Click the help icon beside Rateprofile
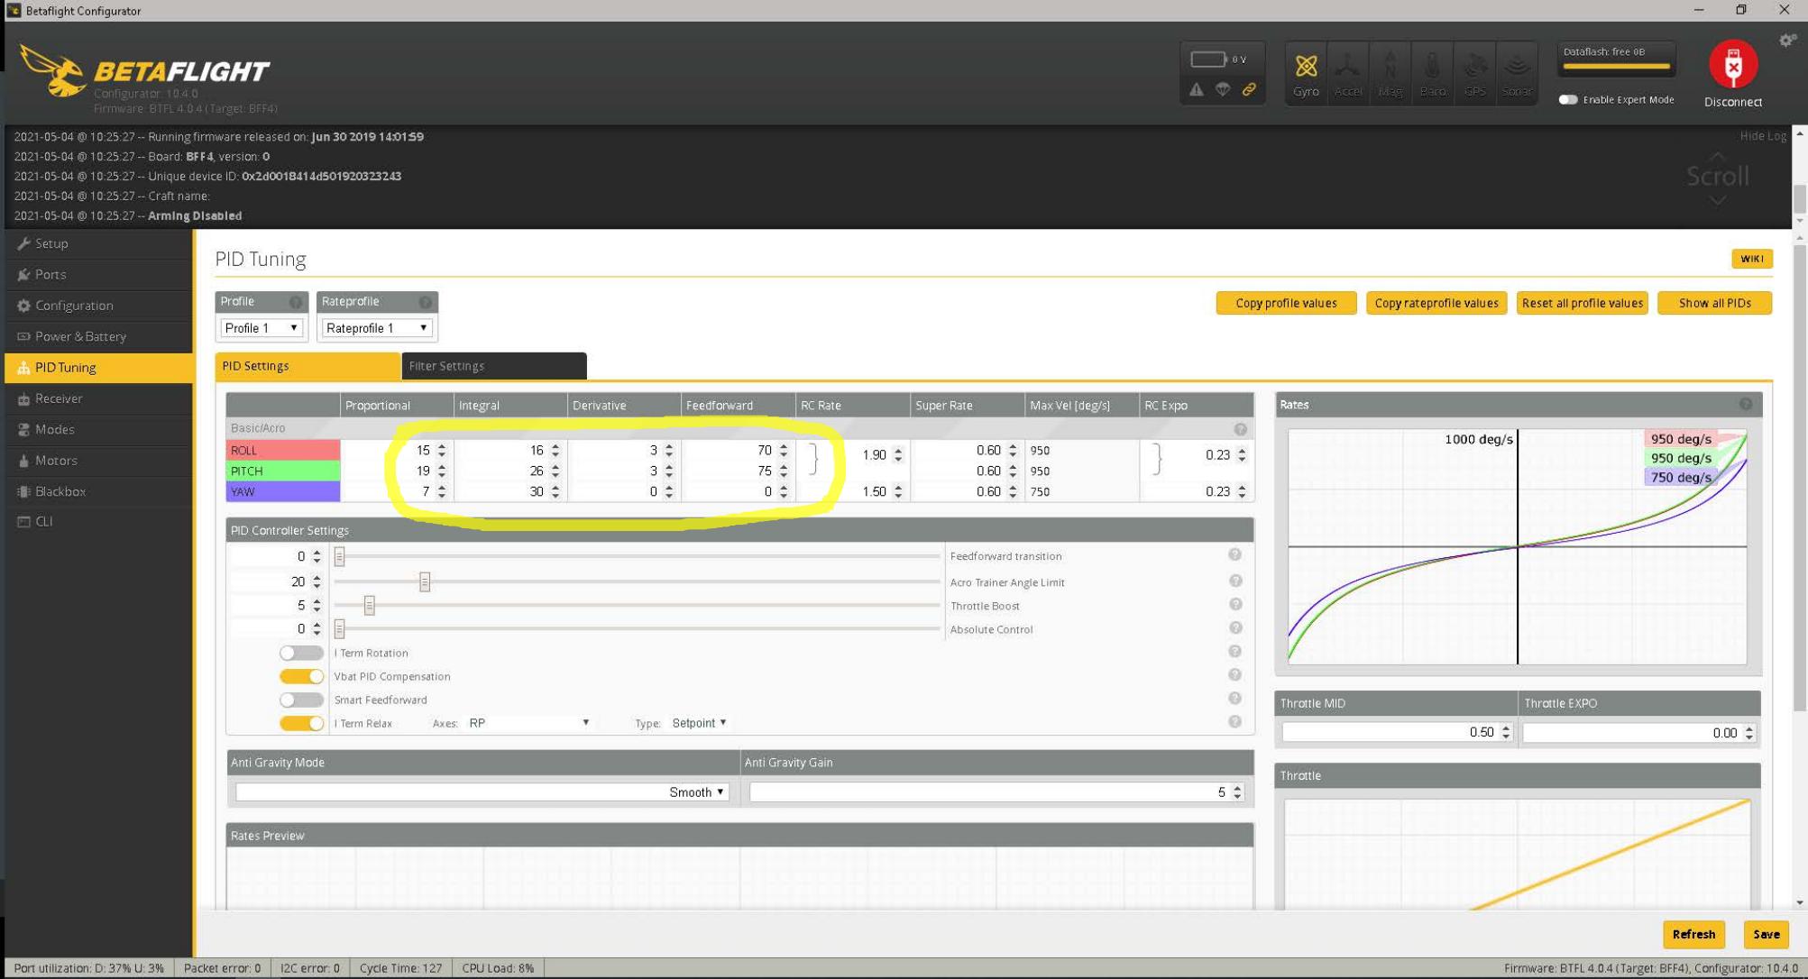 click(x=425, y=302)
